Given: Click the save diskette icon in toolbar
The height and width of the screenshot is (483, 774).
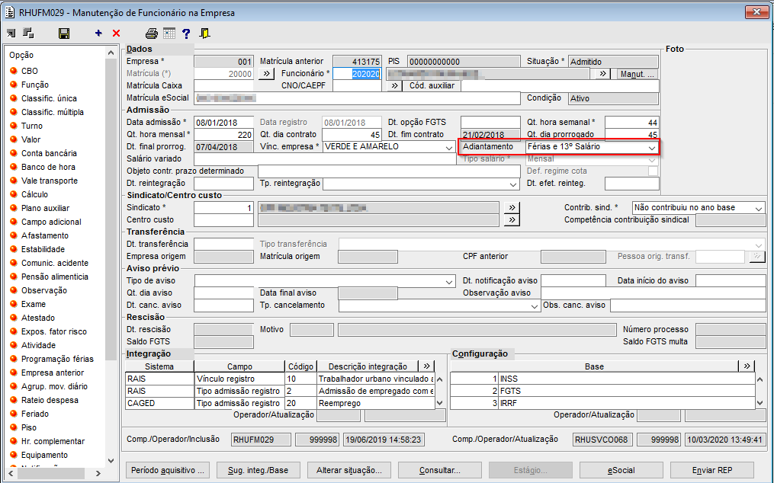Looking at the screenshot, I should (64, 34).
